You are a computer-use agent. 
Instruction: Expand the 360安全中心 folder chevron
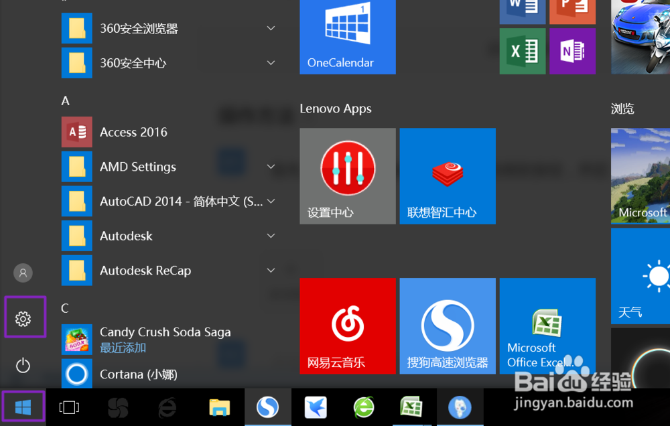[x=271, y=63]
